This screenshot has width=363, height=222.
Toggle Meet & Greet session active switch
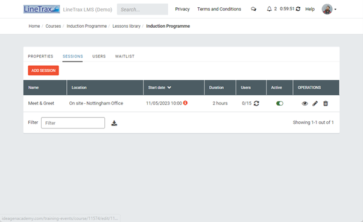[280, 103]
